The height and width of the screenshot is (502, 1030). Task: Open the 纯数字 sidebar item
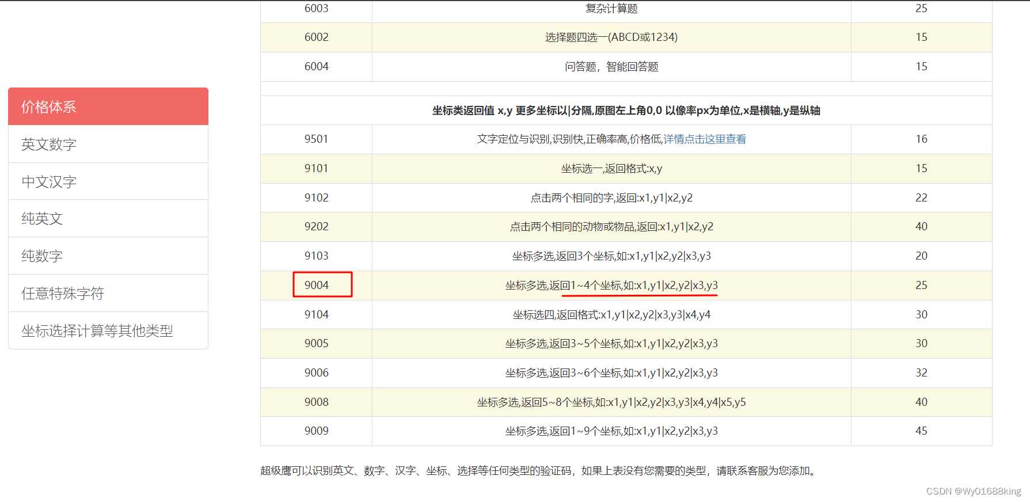point(108,256)
